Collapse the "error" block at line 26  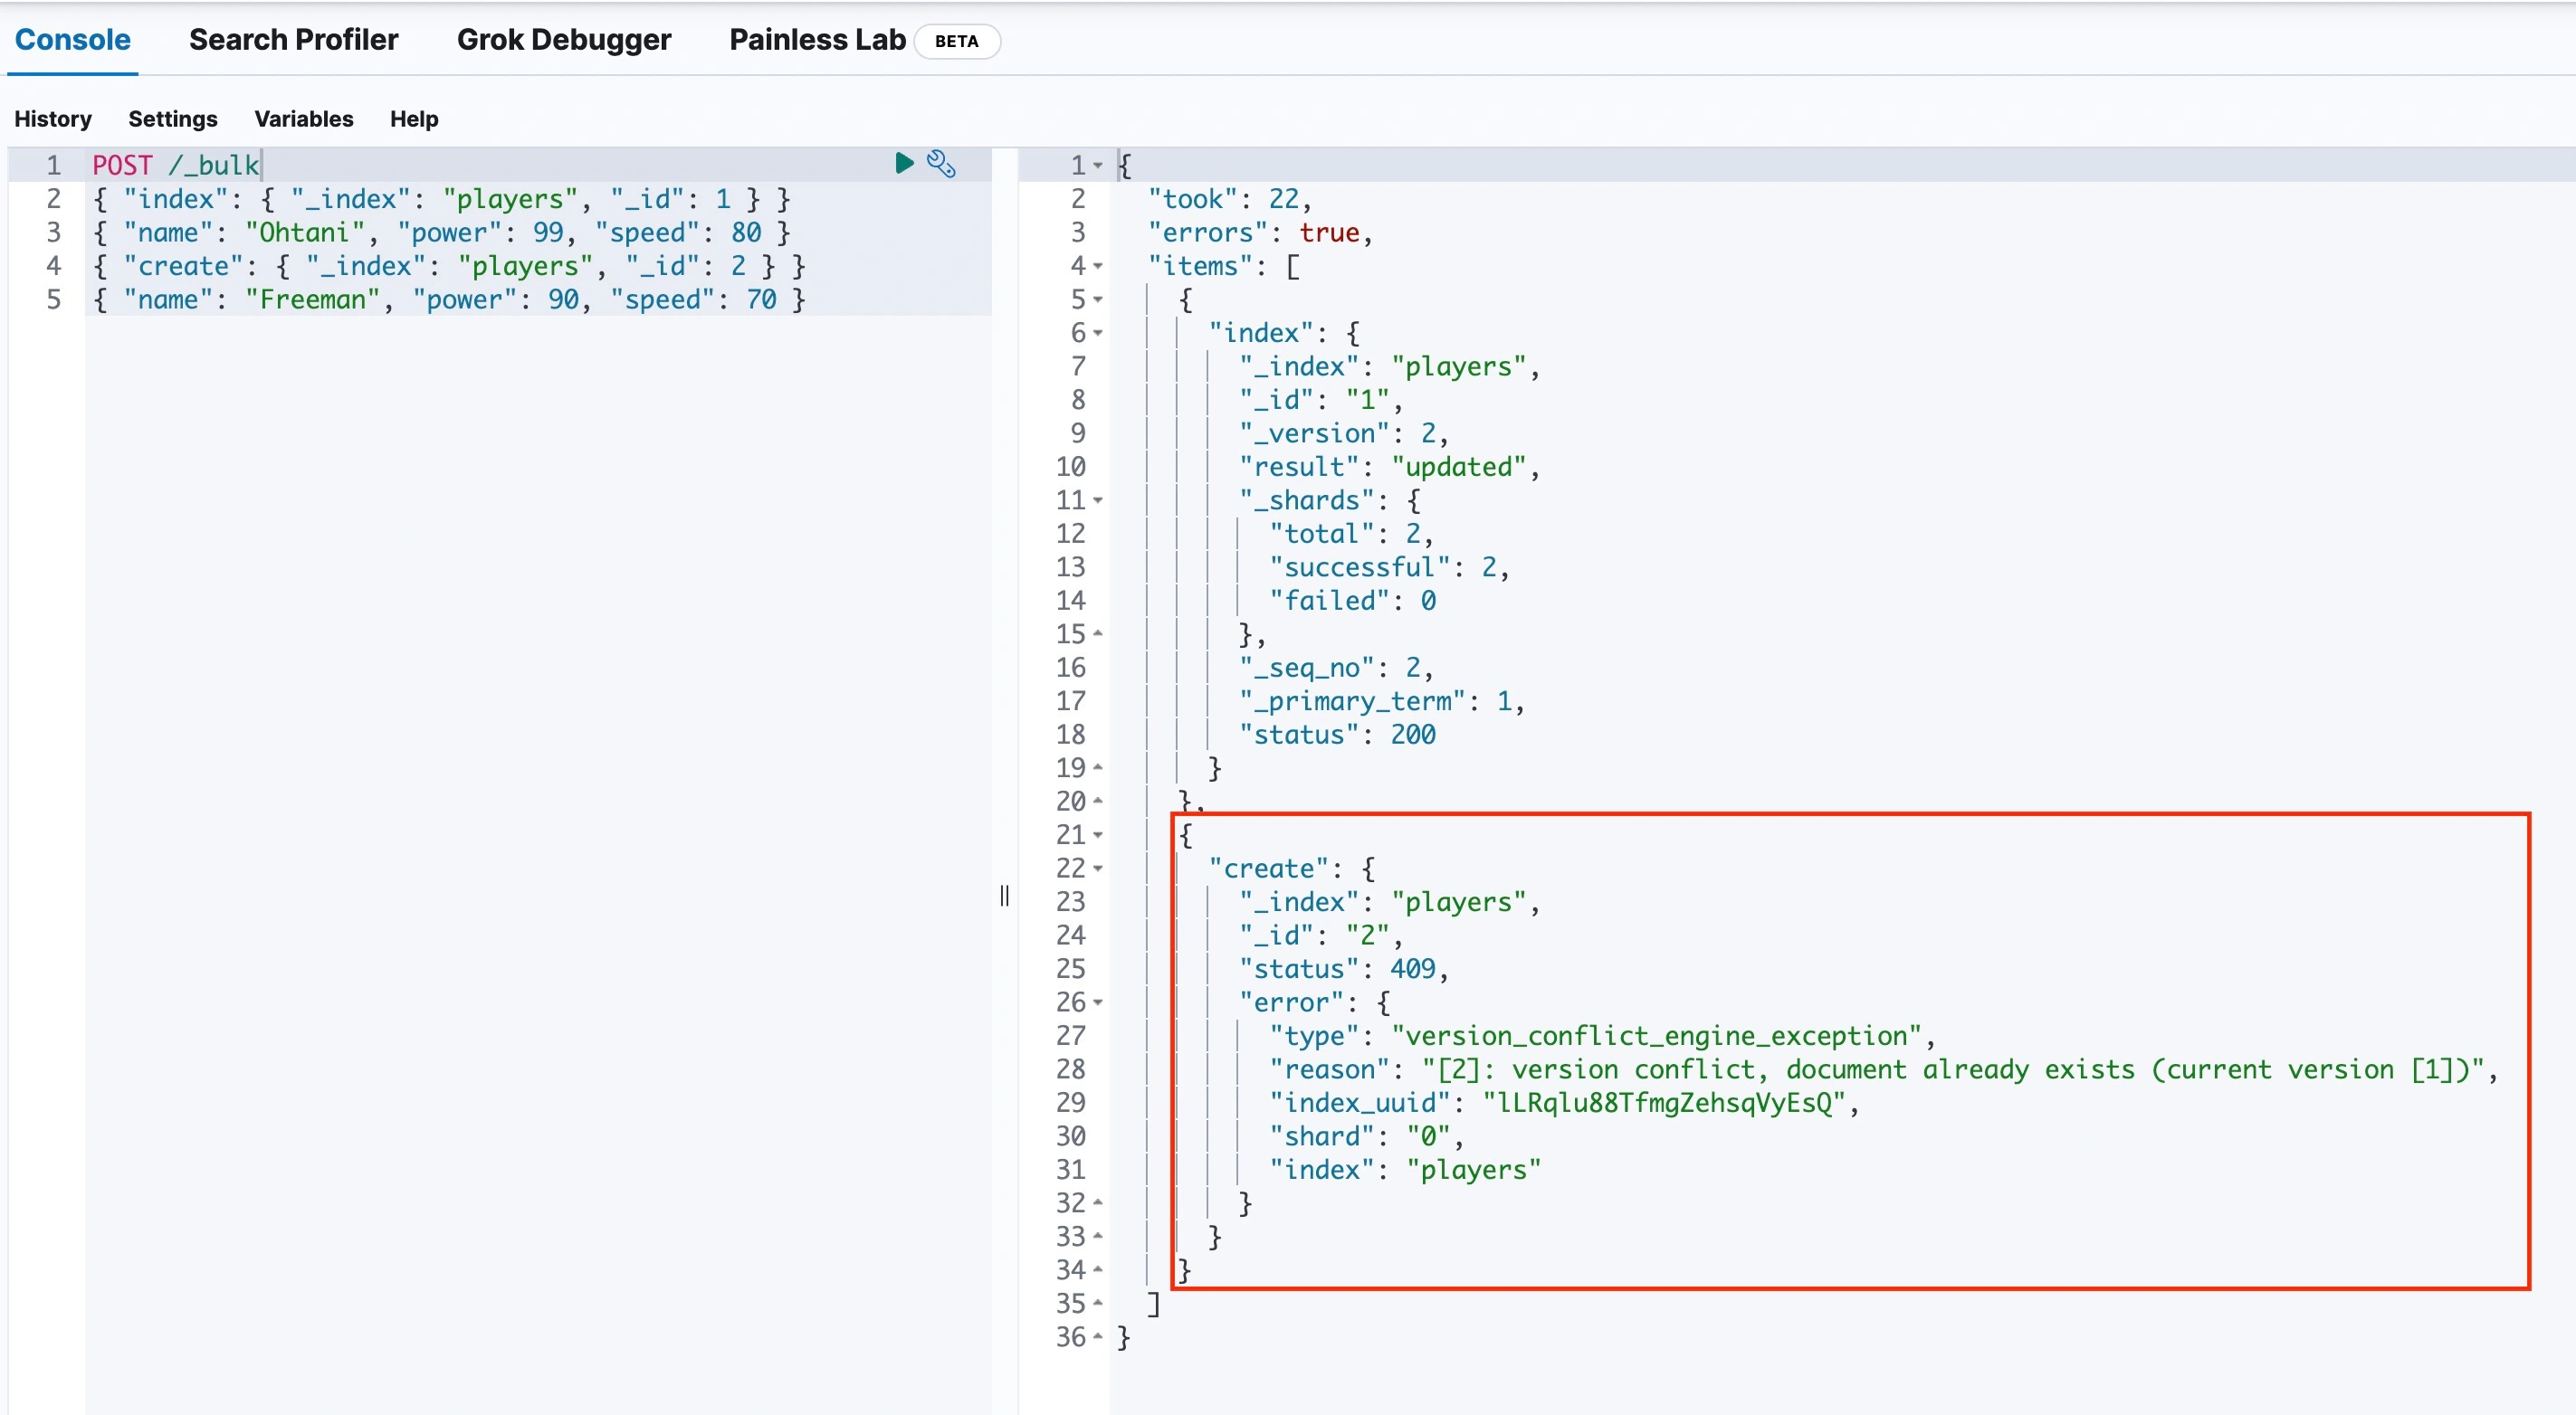tap(1098, 1002)
